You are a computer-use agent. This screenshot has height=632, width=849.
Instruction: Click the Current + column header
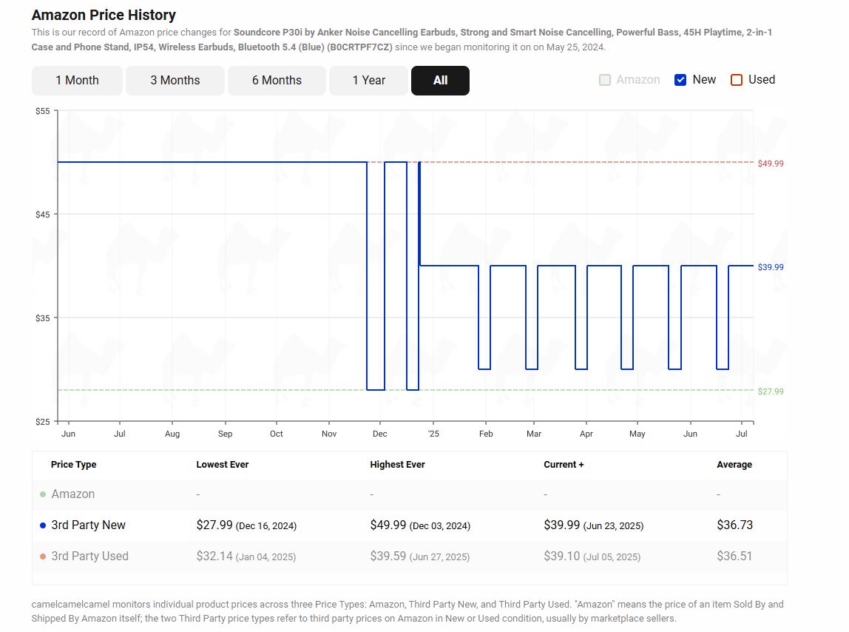click(564, 465)
